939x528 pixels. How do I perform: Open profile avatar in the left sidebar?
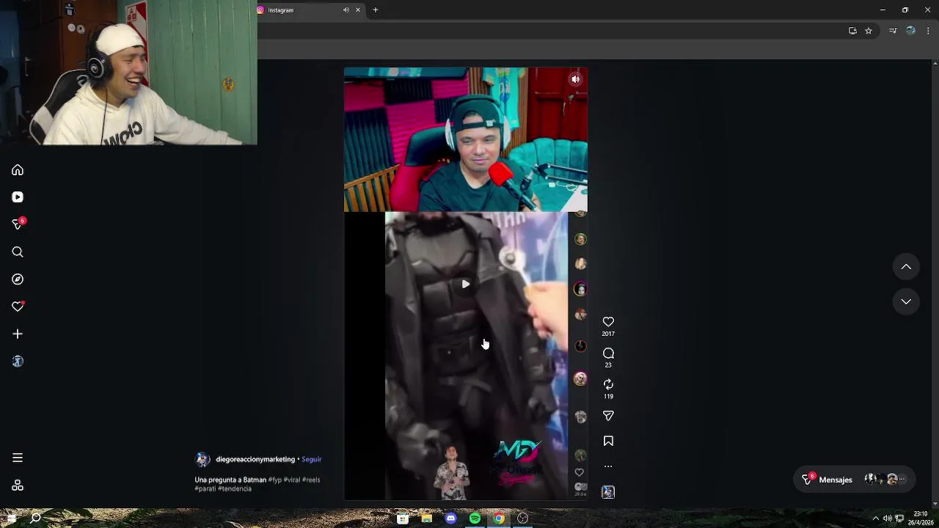coord(18,362)
